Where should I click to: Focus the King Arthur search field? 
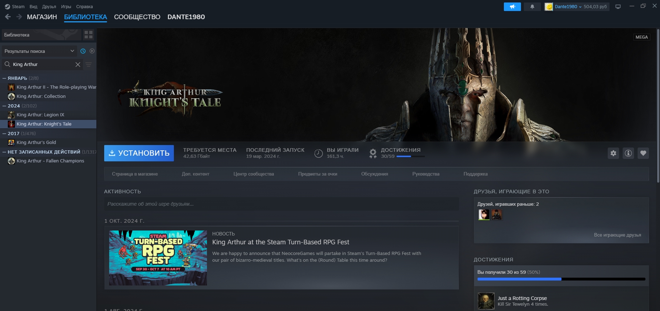(43, 65)
